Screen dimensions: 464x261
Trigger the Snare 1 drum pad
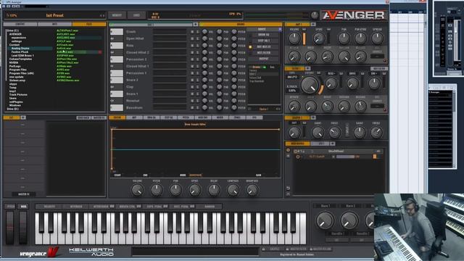coord(117,94)
